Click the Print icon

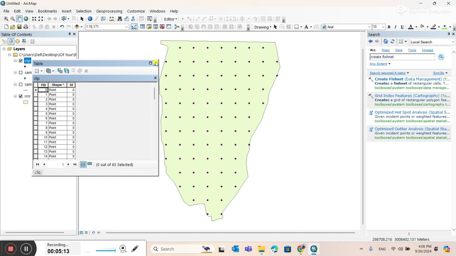(x=26, y=27)
